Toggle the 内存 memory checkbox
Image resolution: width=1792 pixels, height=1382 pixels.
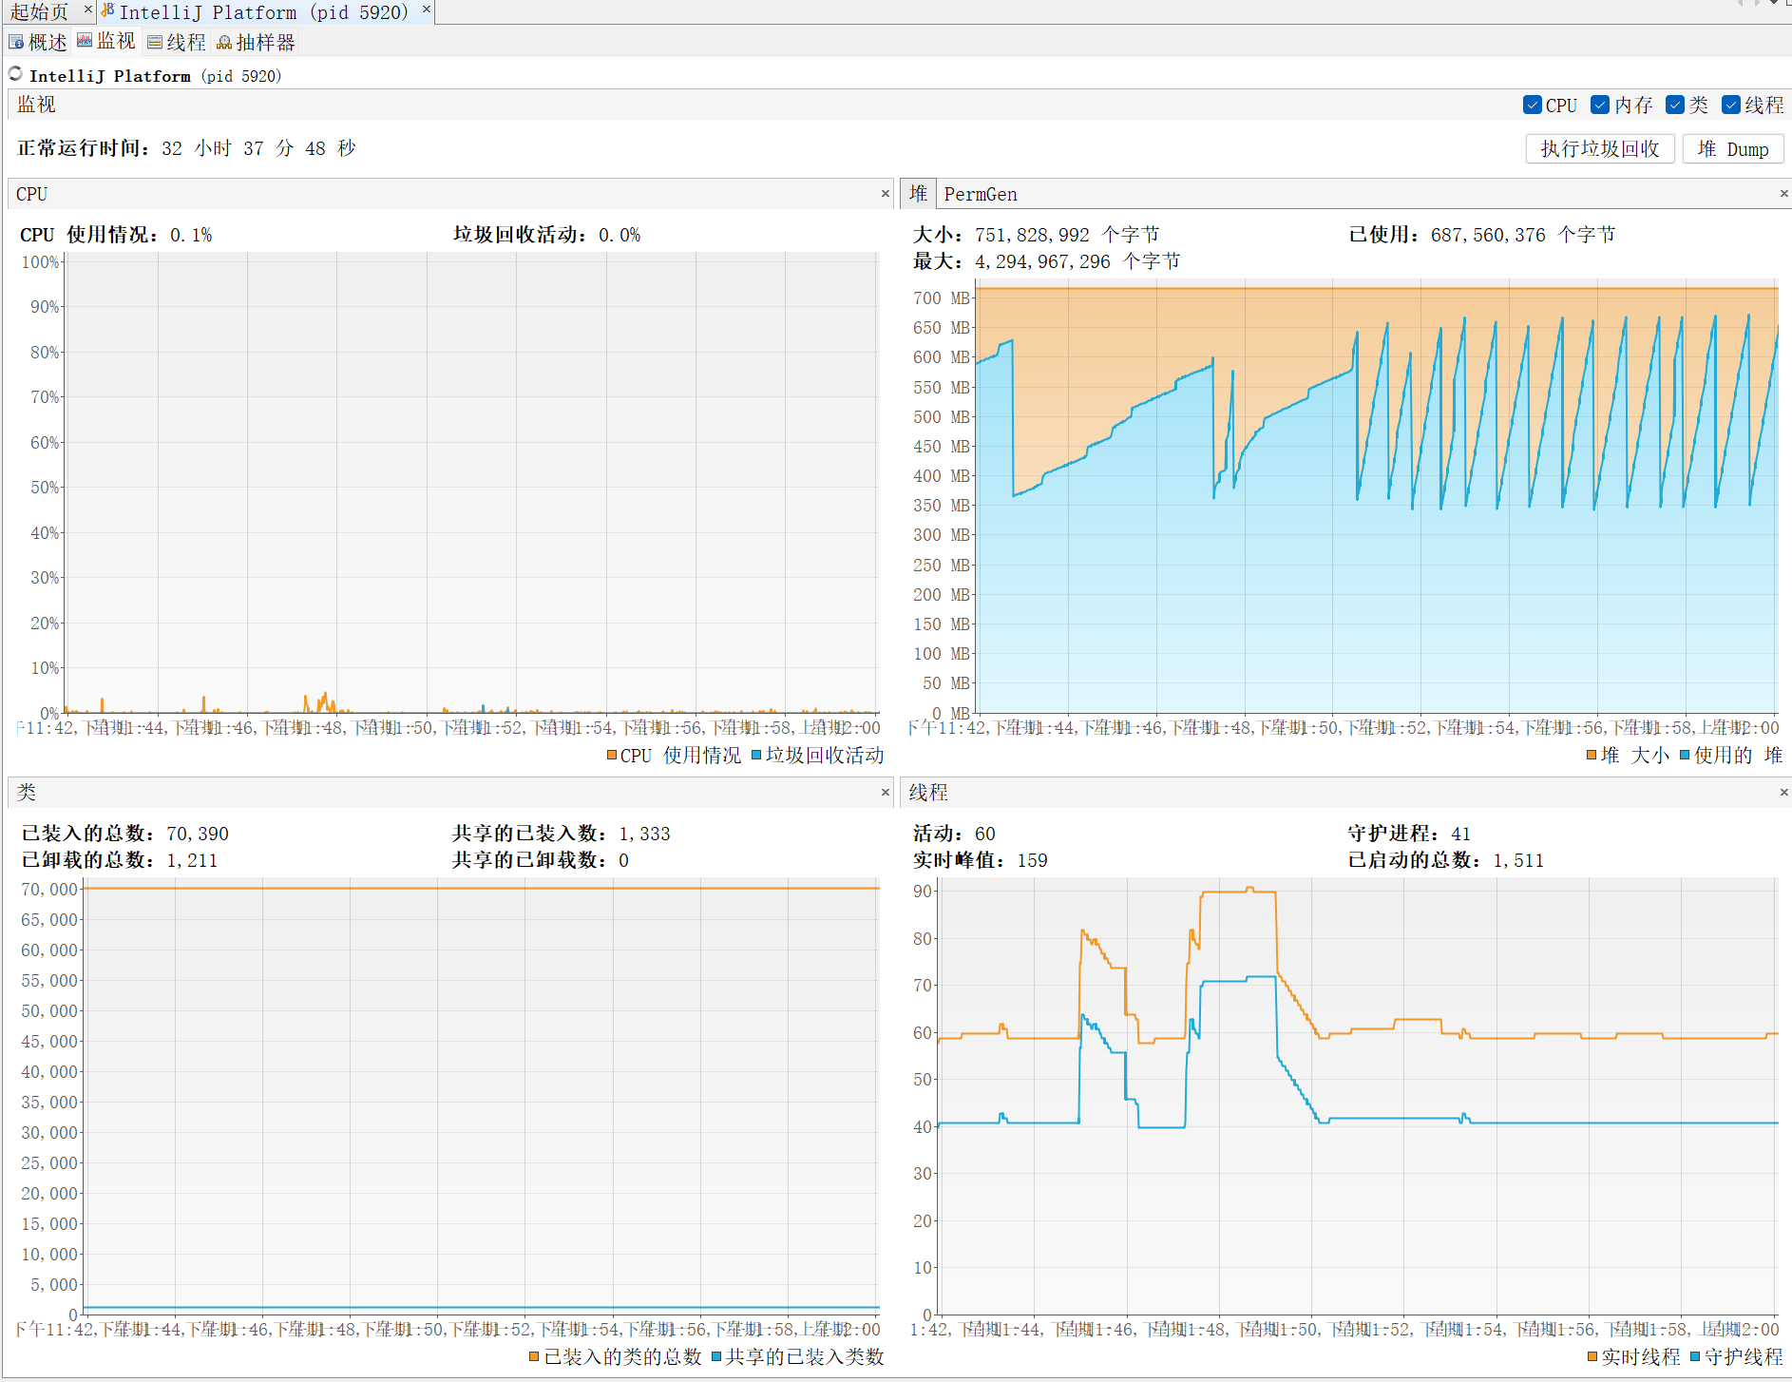click(1600, 105)
